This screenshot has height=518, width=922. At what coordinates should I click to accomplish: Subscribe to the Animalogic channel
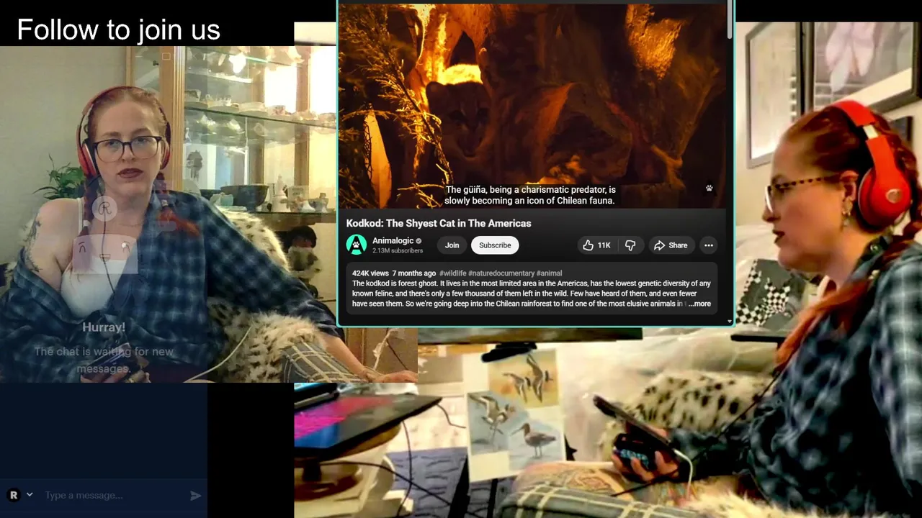click(x=495, y=245)
